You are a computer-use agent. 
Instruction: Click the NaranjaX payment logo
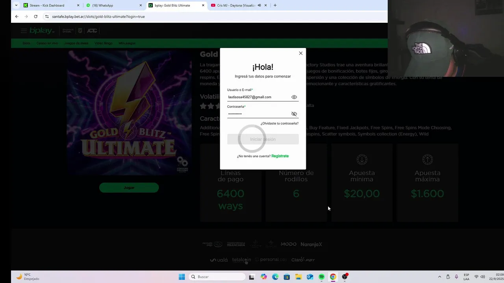[311, 244]
